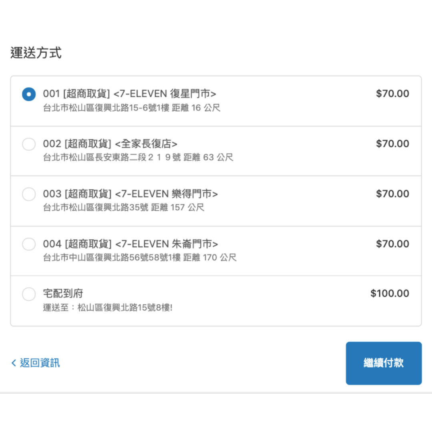
Task: Click the address 長安東路二段219號 距離 63 公尺
Action: [138, 157]
